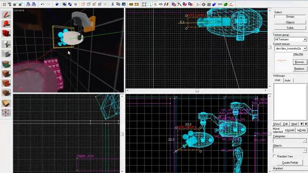The image size is (308, 173).
Task: Select the Magnify tool in left toolbar
Action: (6, 24)
